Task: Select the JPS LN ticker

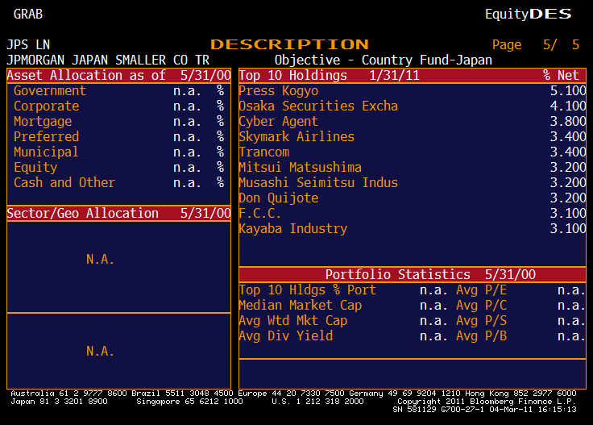Action: click(28, 44)
